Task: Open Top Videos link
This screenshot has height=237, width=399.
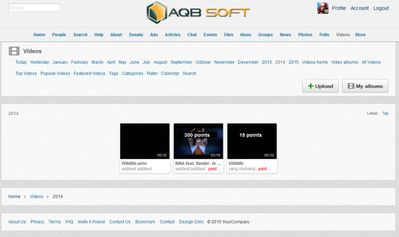Action: [26, 73]
